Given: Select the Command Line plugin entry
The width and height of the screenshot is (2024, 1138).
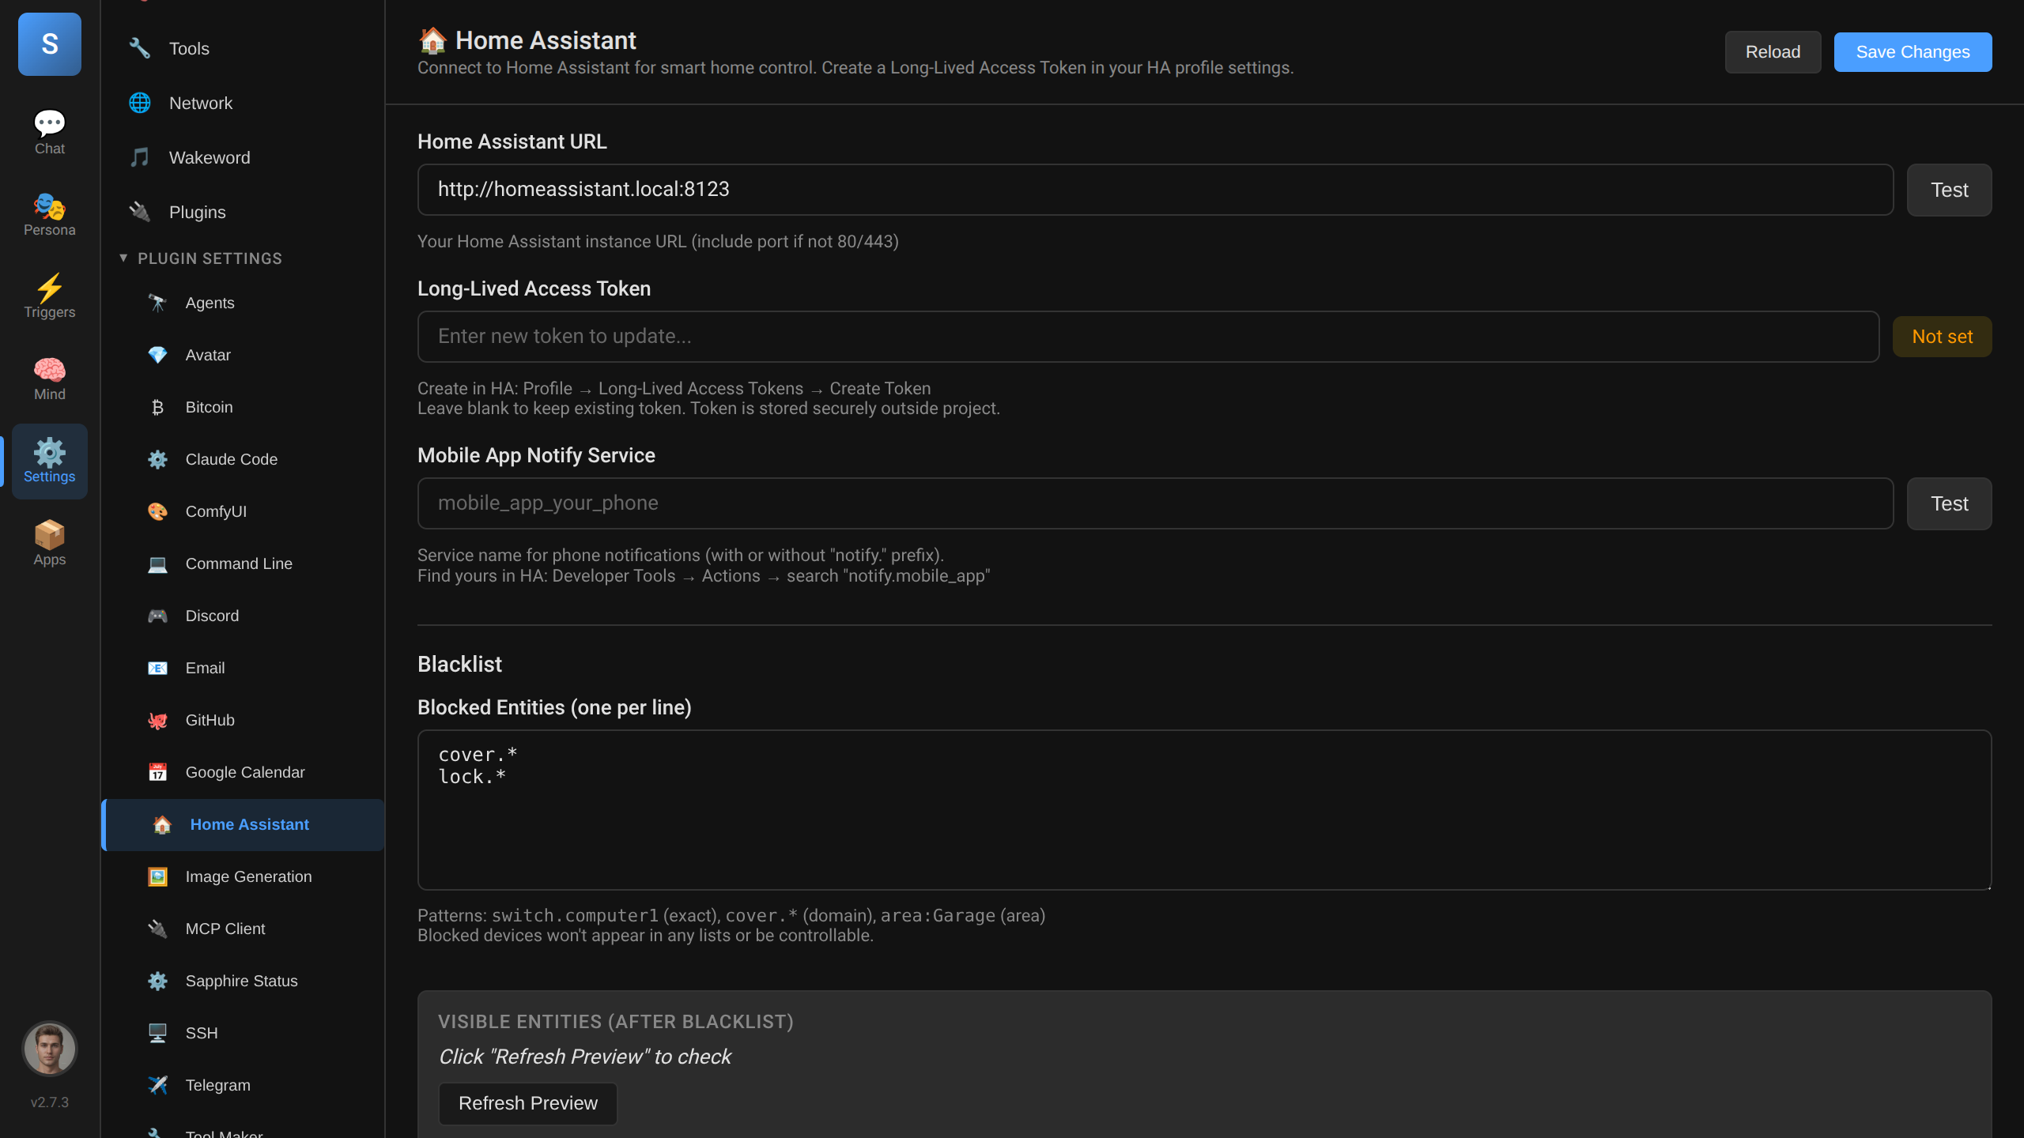Looking at the screenshot, I should tap(243, 563).
